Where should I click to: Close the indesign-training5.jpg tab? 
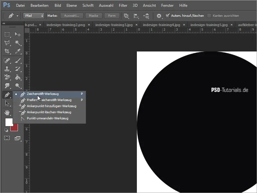[x=231, y=25]
